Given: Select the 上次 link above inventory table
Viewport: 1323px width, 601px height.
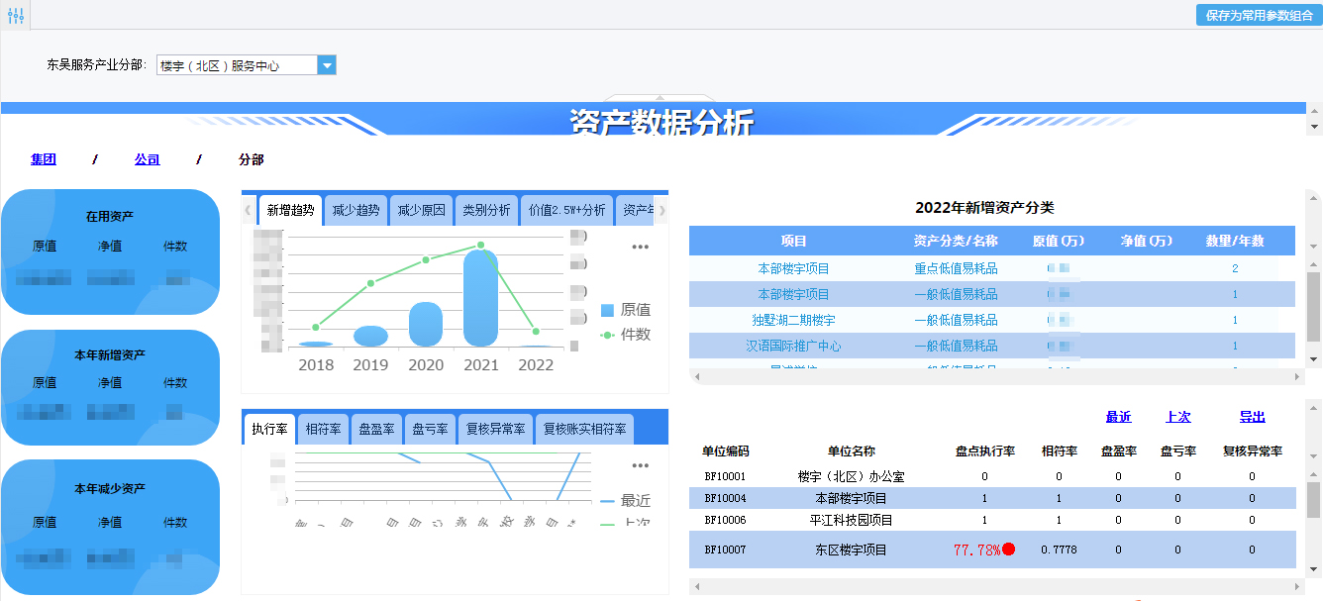Looking at the screenshot, I should (1178, 417).
